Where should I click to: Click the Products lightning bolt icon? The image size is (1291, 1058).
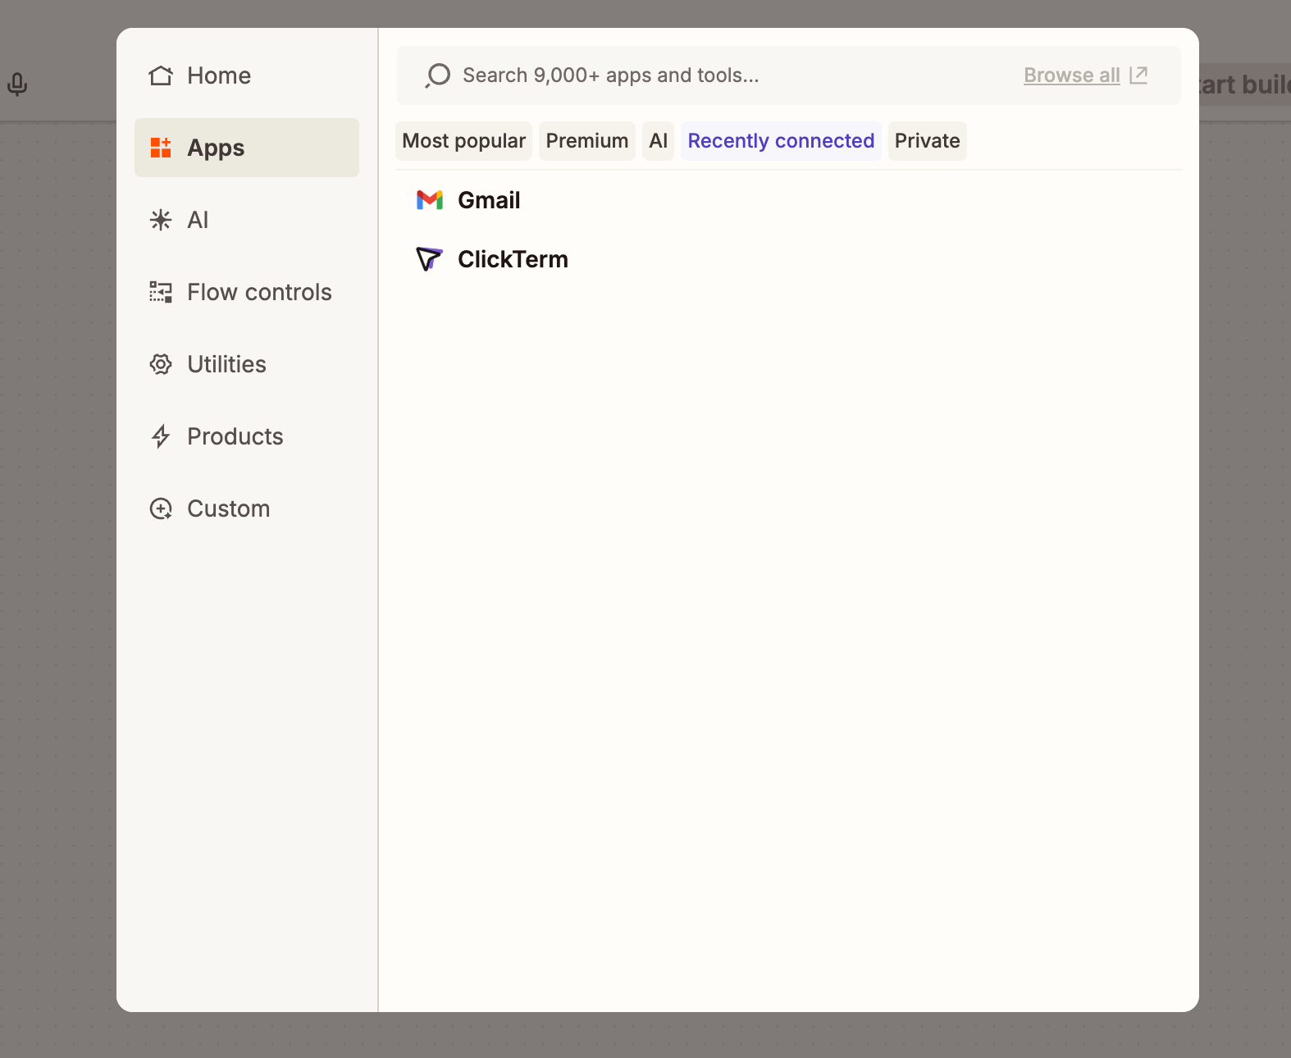[x=161, y=436]
